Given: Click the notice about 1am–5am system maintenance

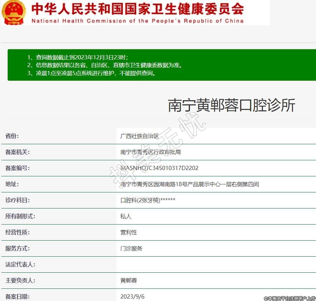Looking at the screenshot, I should click(92, 73).
